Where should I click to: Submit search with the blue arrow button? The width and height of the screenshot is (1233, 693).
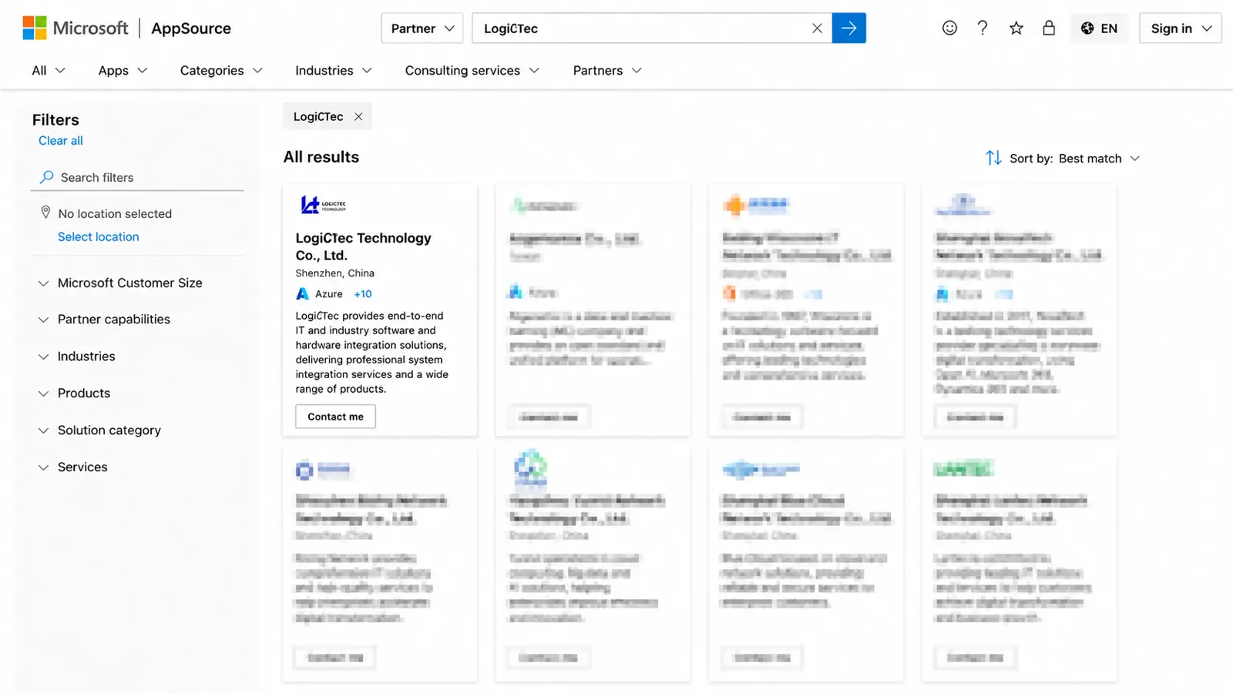(848, 28)
